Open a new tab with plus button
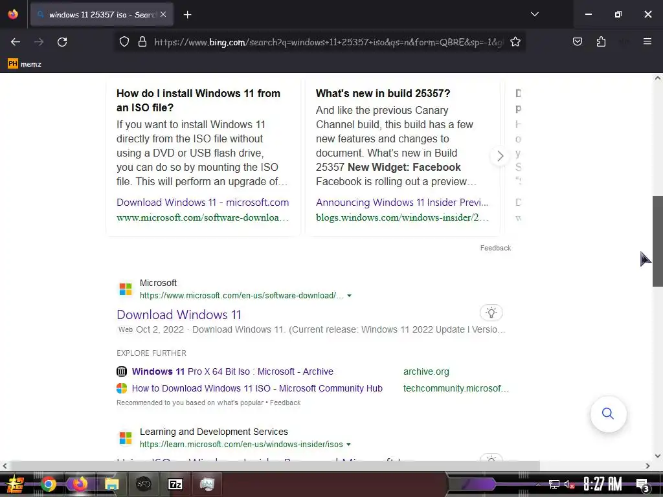This screenshot has width=663, height=497. [x=187, y=15]
